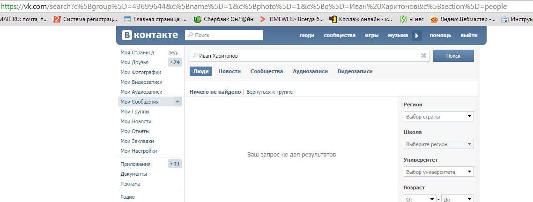Click the VKontakte logo
The height and width of the screenshot is (202, 533).
[149, 35]
